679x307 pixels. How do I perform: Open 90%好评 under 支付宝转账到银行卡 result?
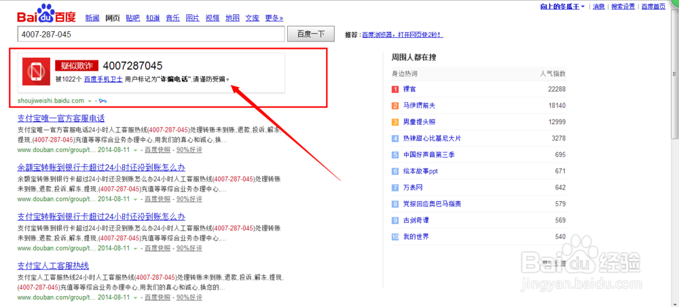tap(189, 249)
